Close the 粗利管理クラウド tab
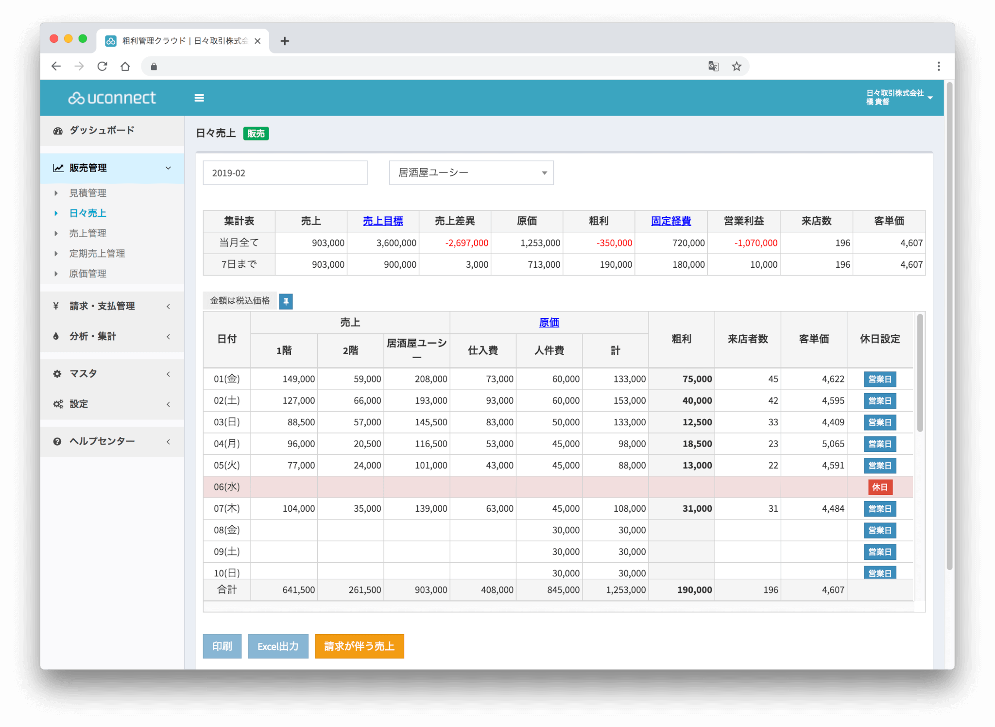995x727 pixels. (257, 41)
